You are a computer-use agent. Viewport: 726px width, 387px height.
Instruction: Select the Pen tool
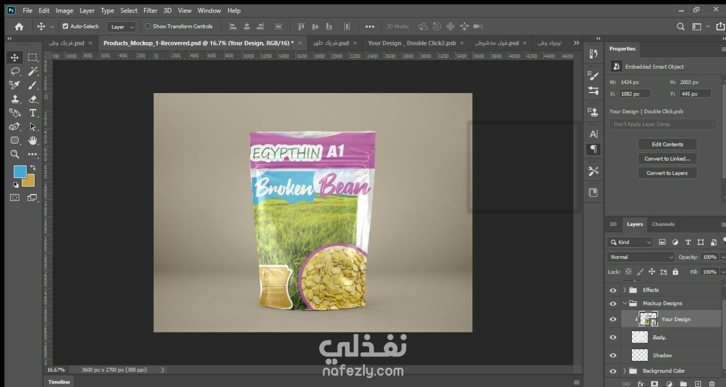(15, 127)
